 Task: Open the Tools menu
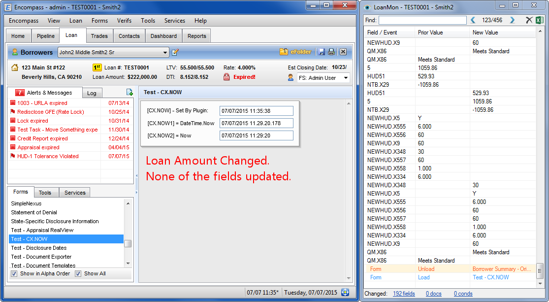(148, 21)
